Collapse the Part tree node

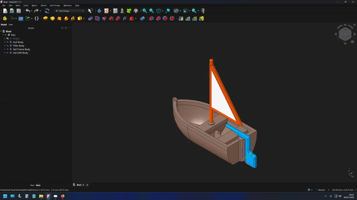[3, 35]
